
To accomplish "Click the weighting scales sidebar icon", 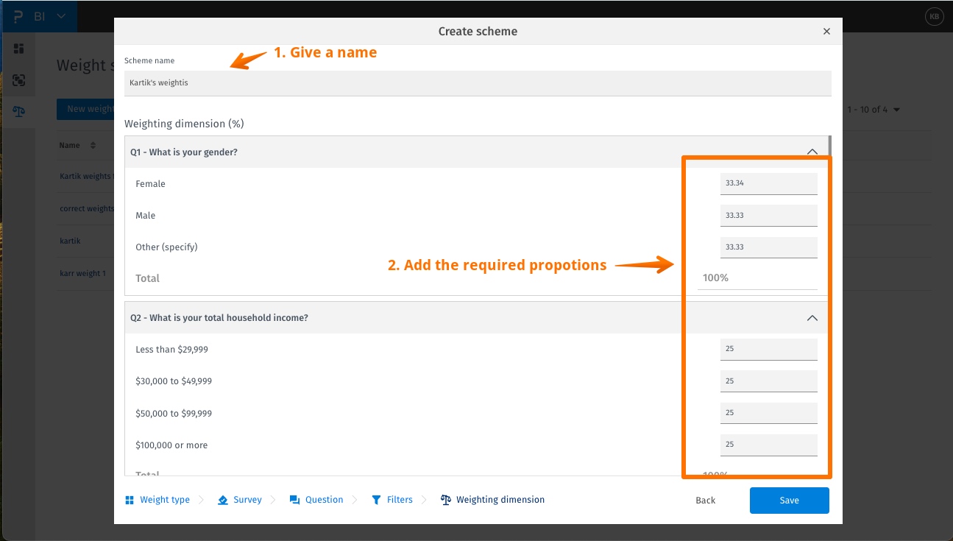I will pos(19,112).
